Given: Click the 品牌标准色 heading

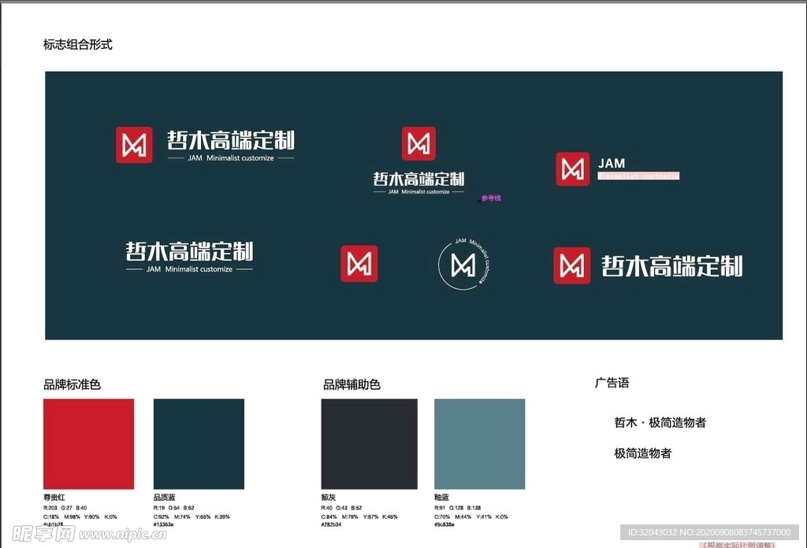Looking at the screenshot, I should coord(72,385).
